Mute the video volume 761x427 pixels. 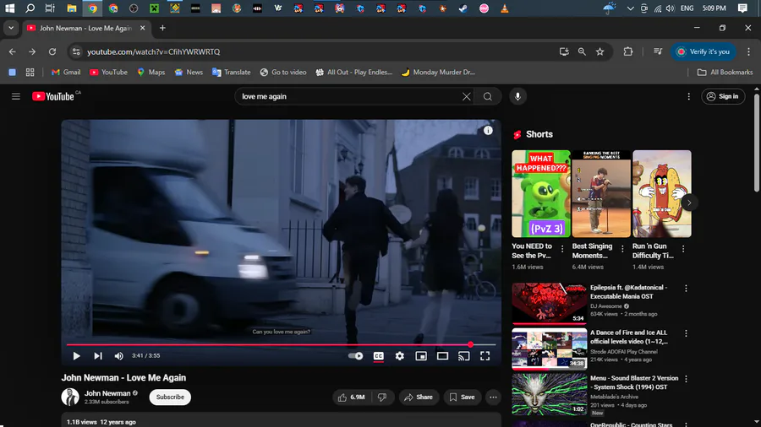point(119,356)
